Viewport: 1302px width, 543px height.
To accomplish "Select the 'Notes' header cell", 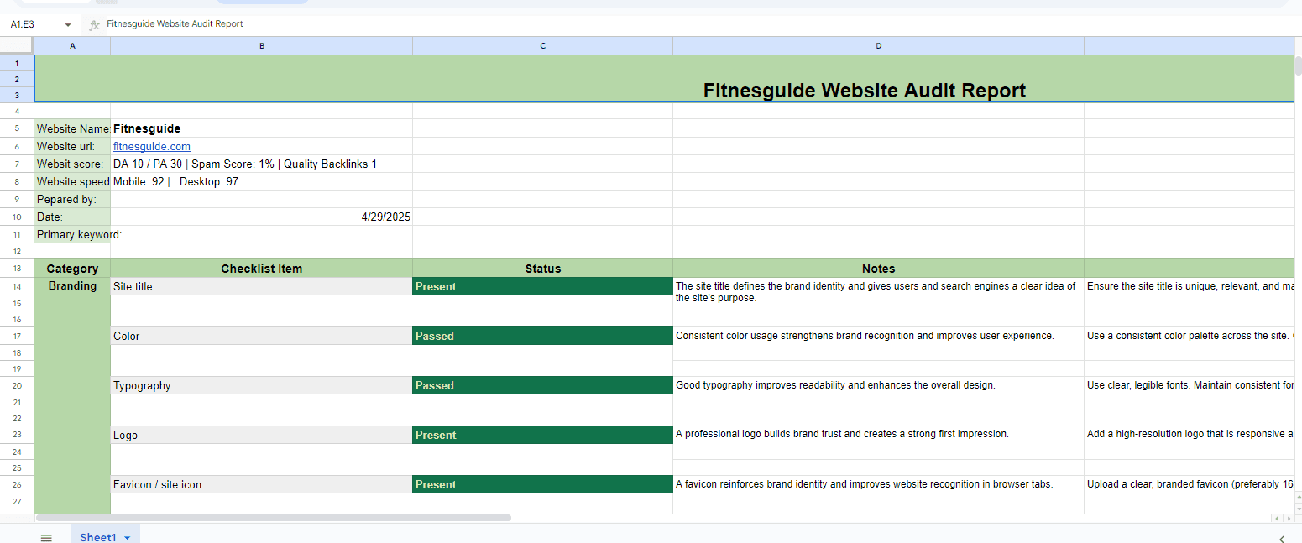I will [878, 269].
